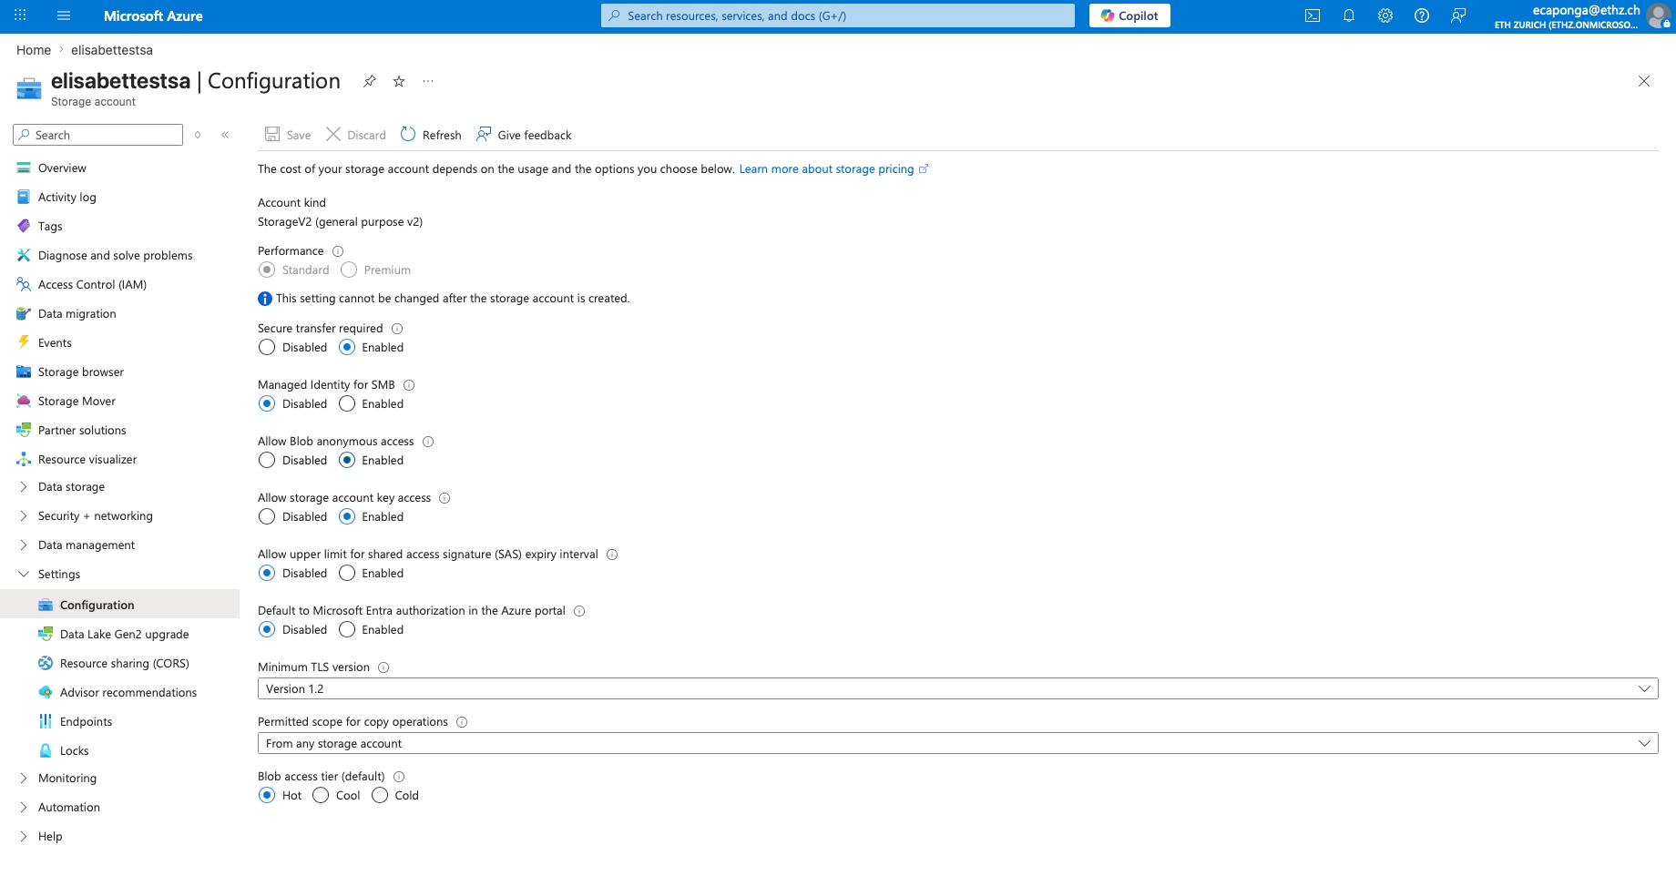
Task: Click the Refresh button
Action: click(x=431, y=135)
